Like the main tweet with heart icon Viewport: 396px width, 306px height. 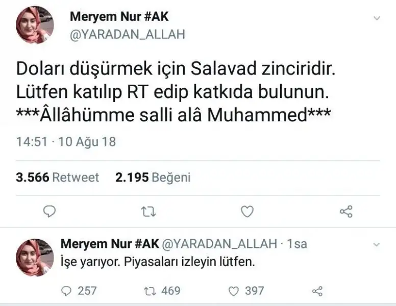pyautogui.click(x=247, y=211)
